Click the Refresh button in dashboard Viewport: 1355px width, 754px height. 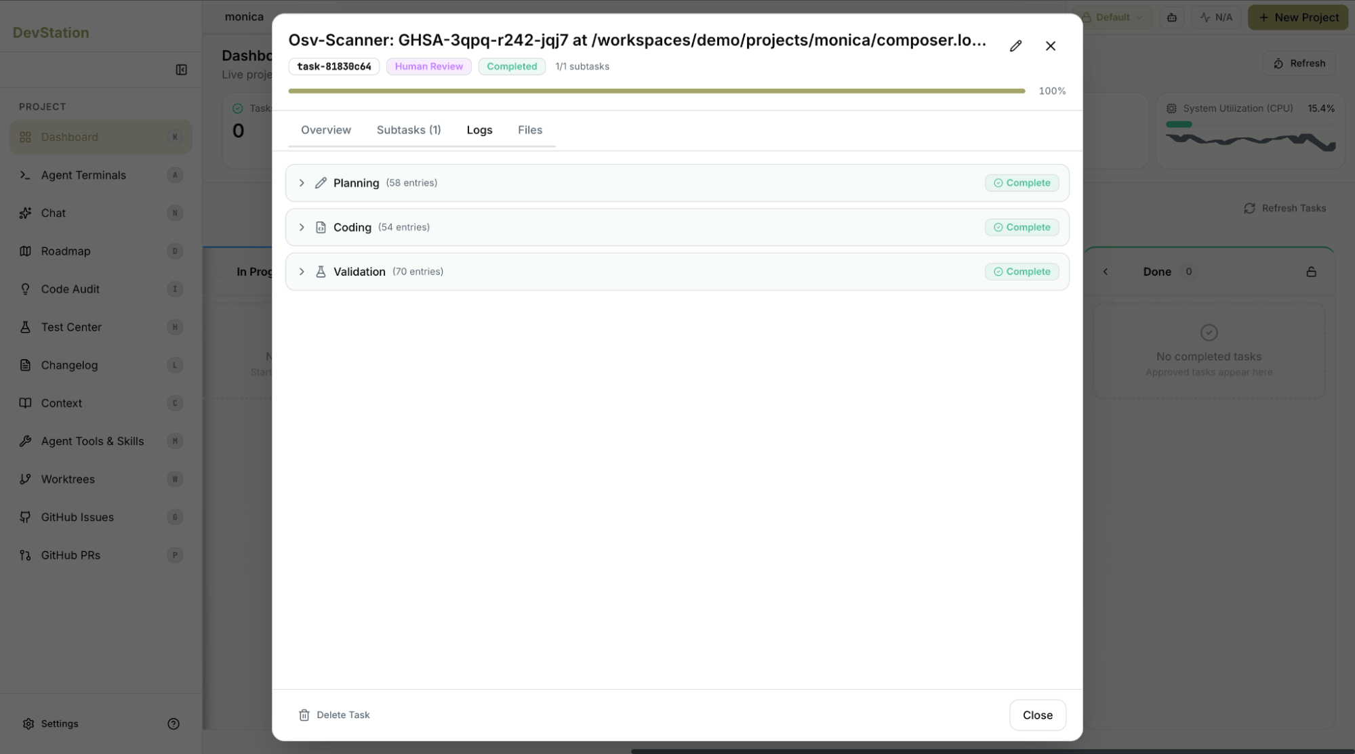1299,63
